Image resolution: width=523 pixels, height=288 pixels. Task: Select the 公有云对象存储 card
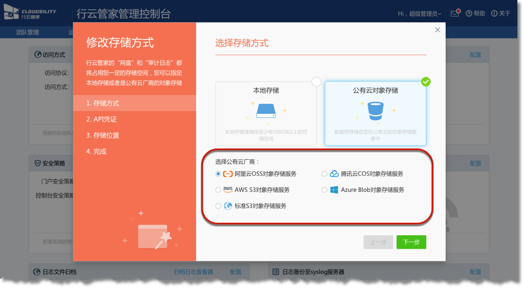[x=375, y=113]
